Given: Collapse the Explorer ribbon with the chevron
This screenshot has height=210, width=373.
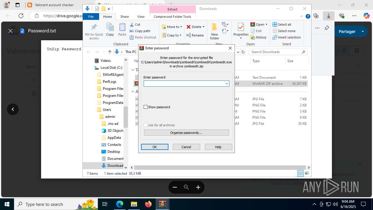Looking at the screenshot, I should (x=302, y=16).
